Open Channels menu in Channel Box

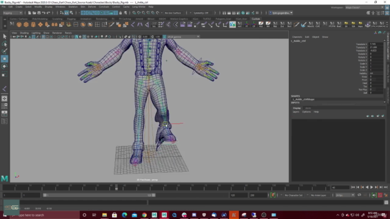(297, 36)
